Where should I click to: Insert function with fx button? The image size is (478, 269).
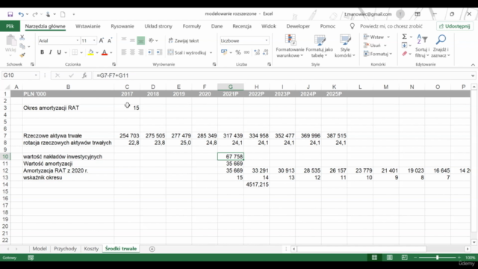tap(84, 75)
